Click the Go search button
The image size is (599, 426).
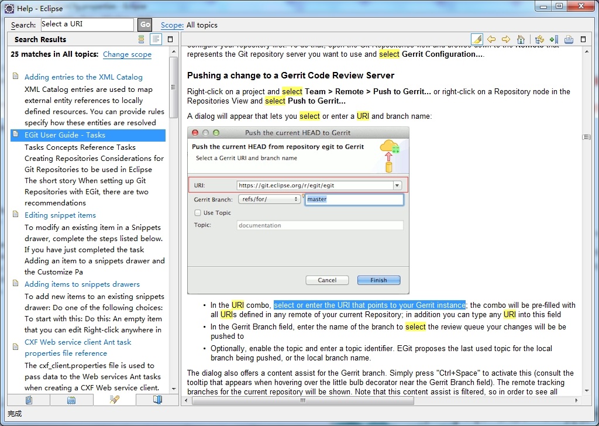pos(145,25)
